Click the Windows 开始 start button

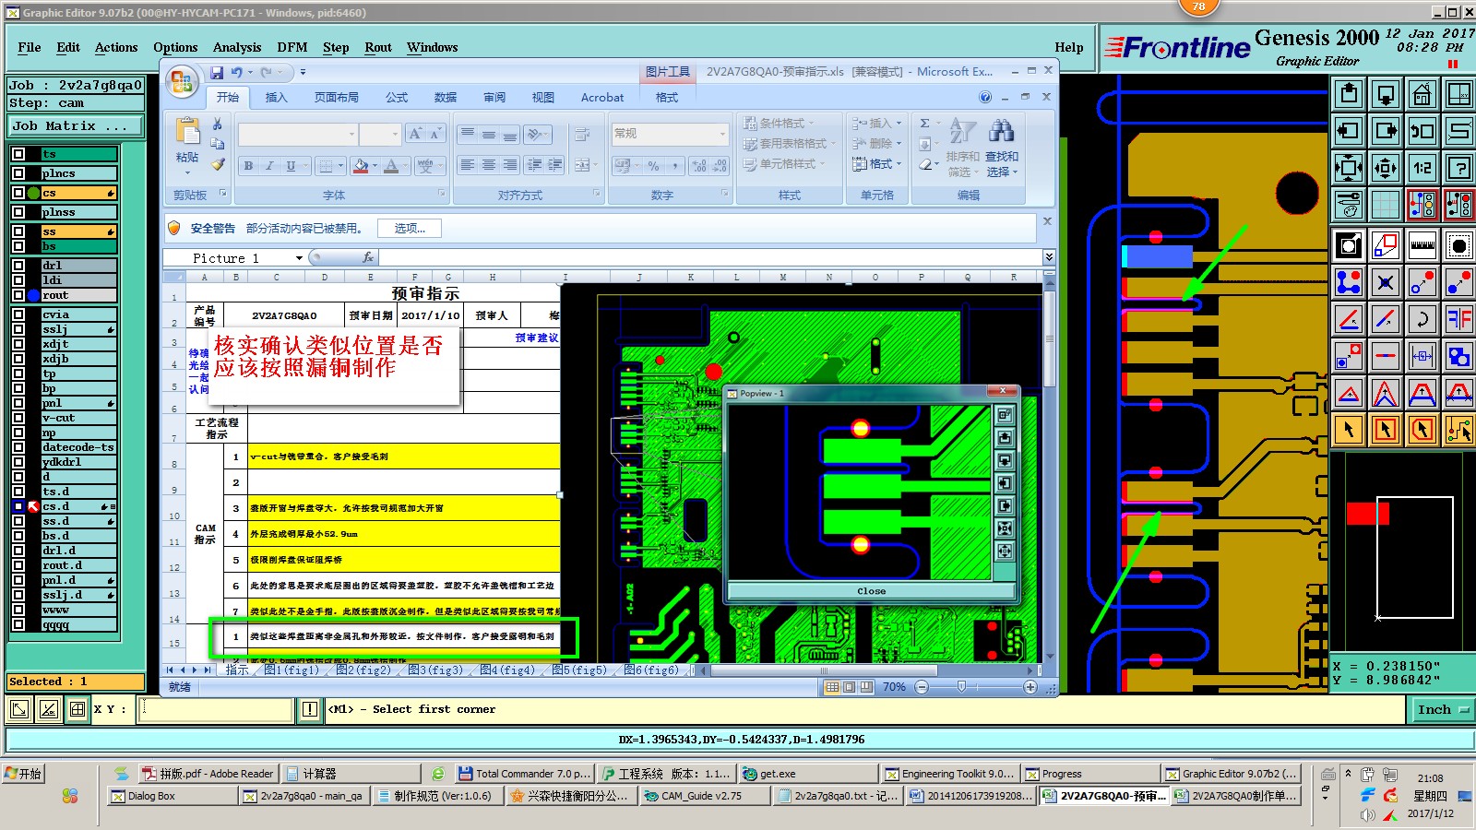[x=24, y=774]
